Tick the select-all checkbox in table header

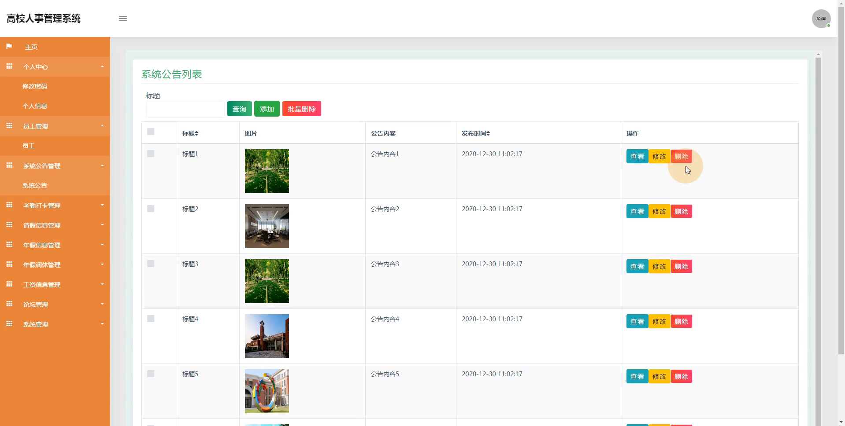point(151,132)
